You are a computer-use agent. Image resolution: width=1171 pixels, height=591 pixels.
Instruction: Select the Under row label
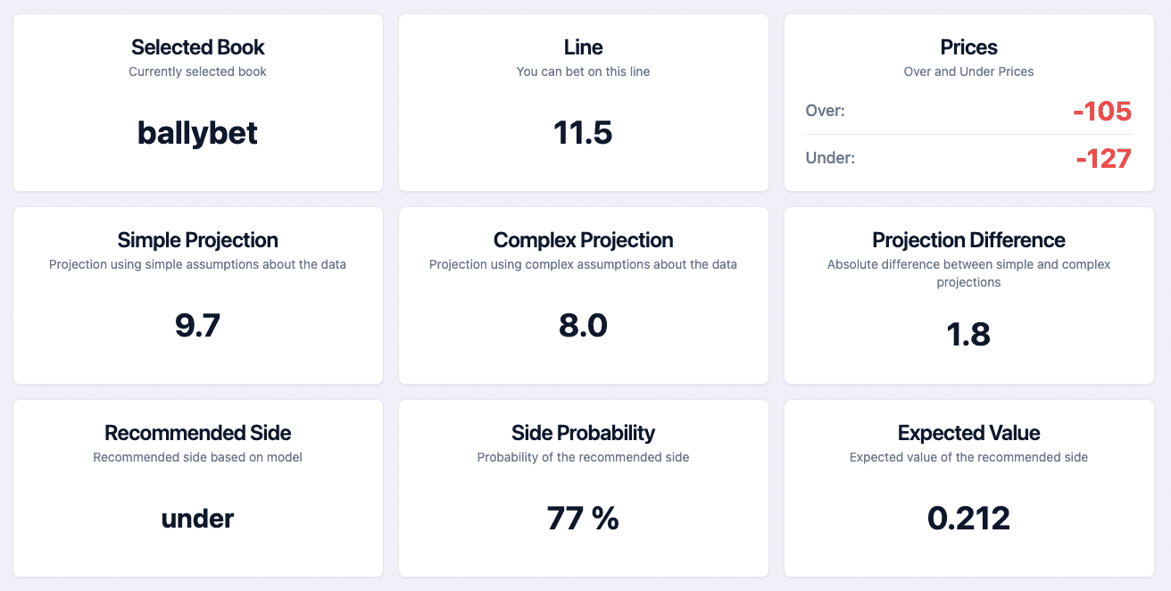[828, 158]
